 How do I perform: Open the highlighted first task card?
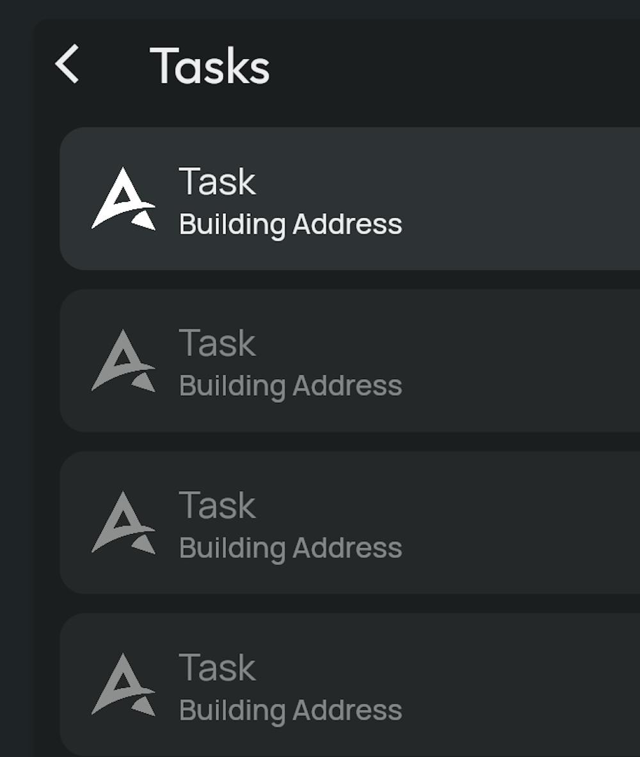pos(512,199)
